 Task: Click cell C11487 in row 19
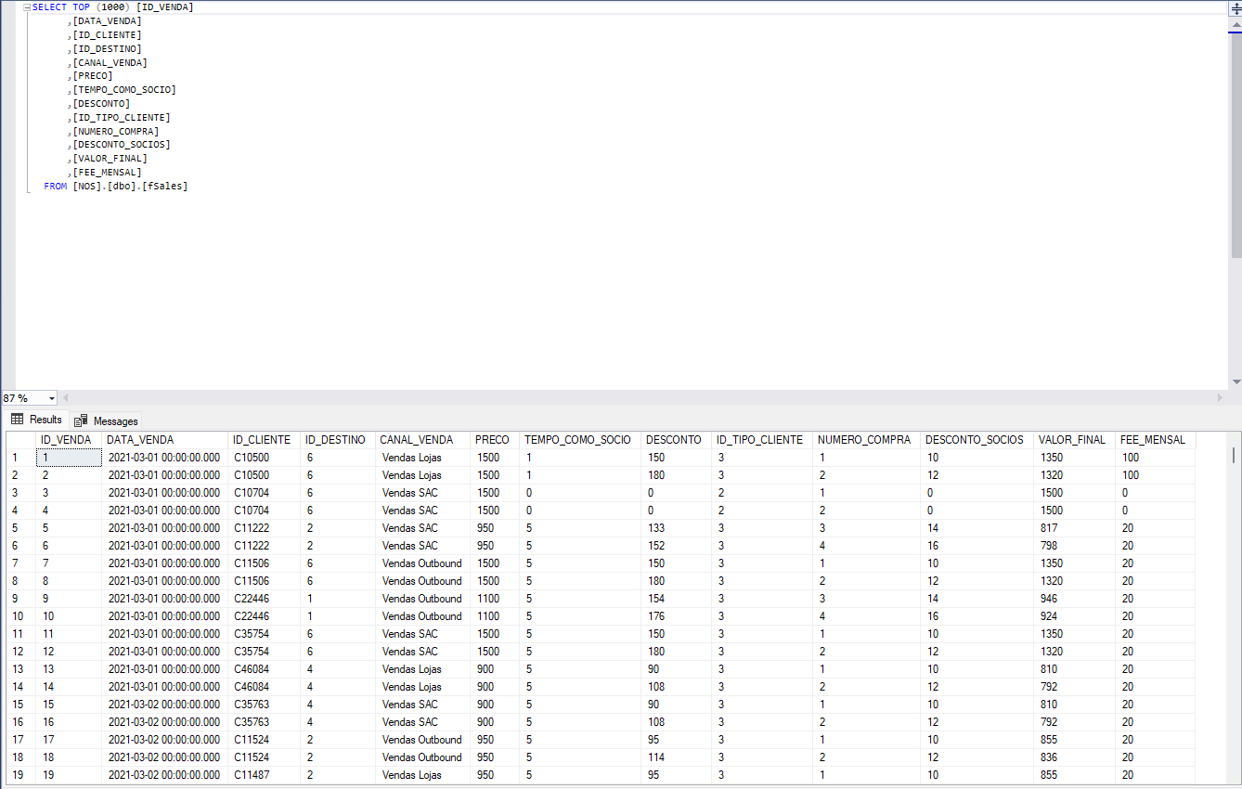[x=265, y=775]
